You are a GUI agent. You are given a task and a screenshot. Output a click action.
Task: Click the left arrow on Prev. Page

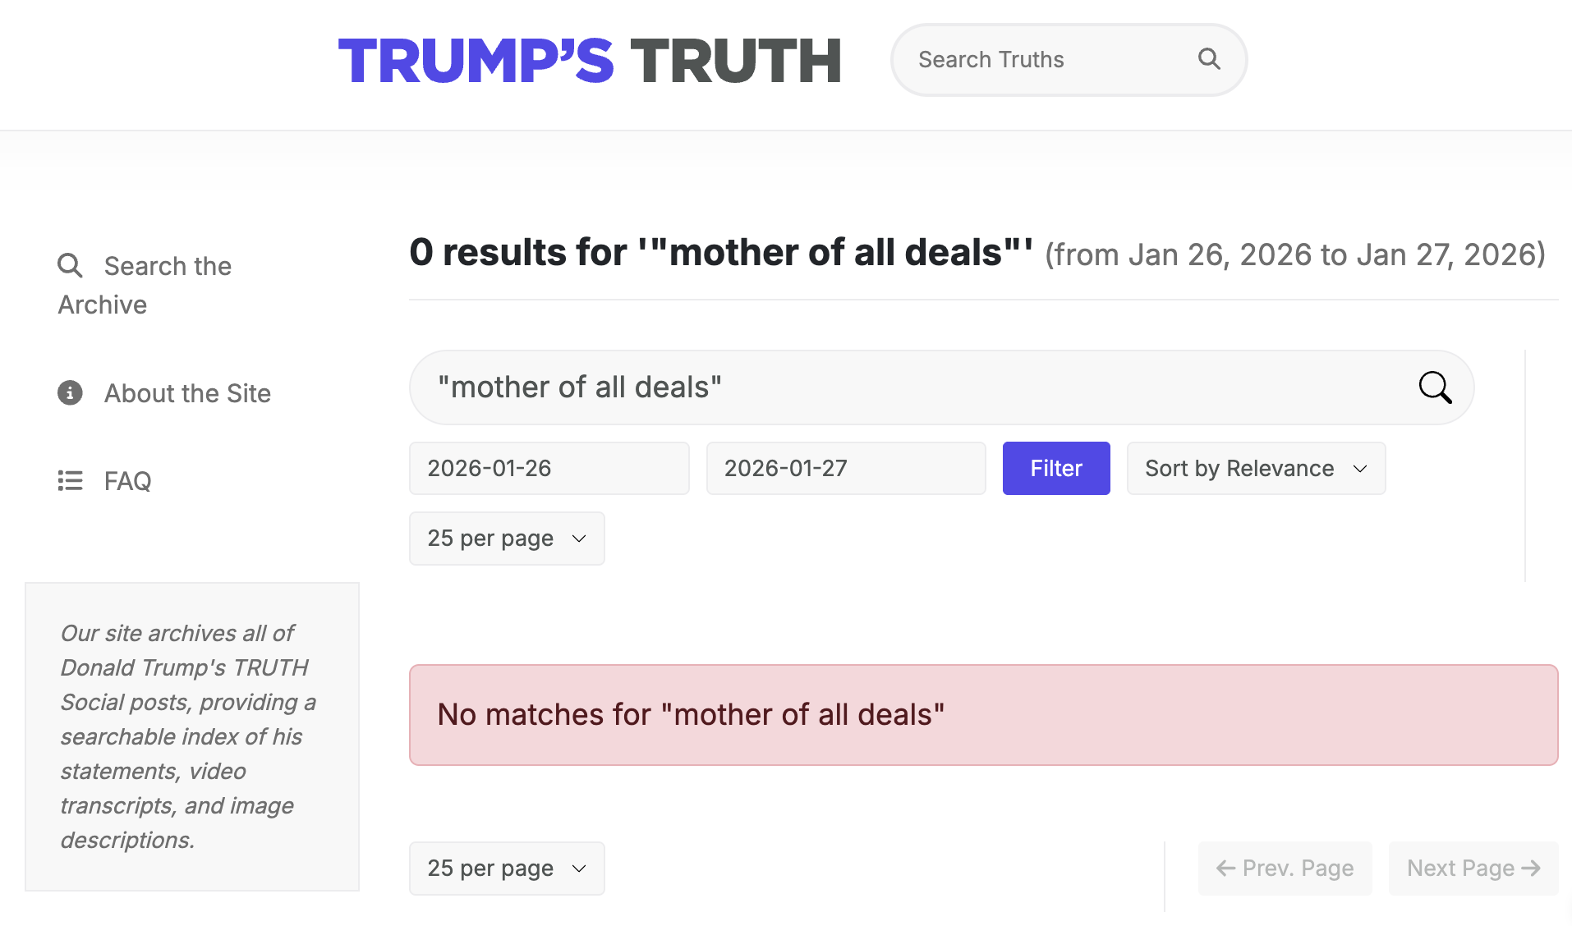(x=1225, y=869)
